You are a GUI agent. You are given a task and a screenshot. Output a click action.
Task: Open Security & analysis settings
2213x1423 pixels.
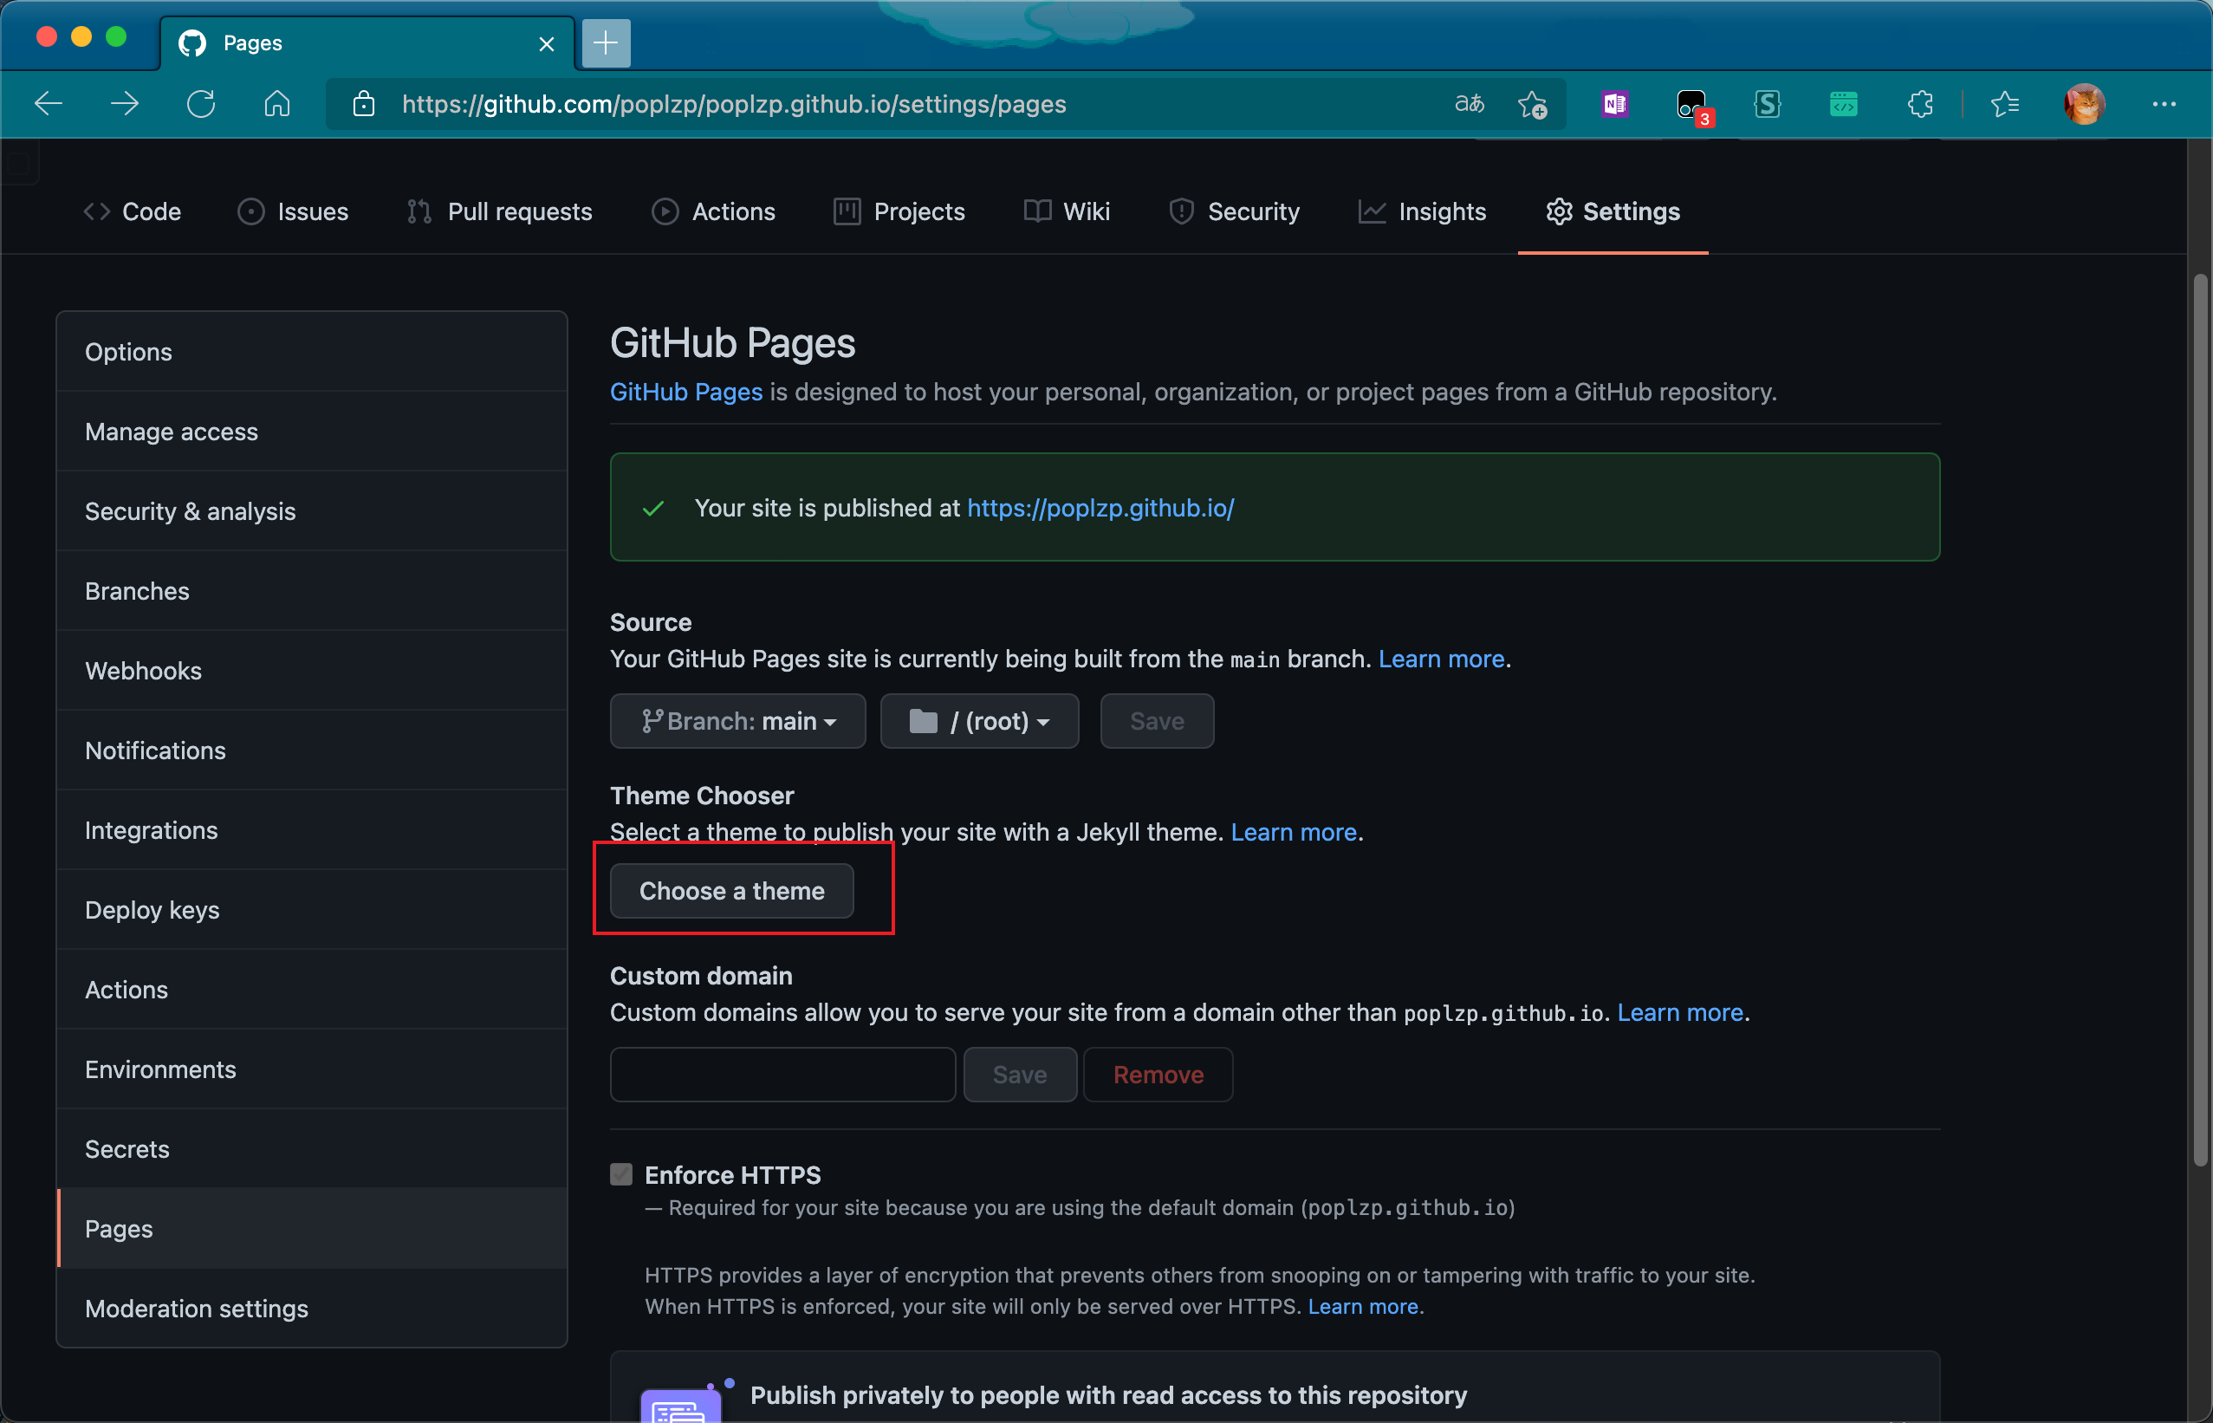pyautogui.click(x=312, y=511)
